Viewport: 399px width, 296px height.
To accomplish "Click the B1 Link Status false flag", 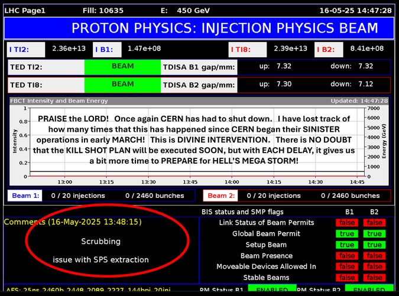I will coord(347,223).
